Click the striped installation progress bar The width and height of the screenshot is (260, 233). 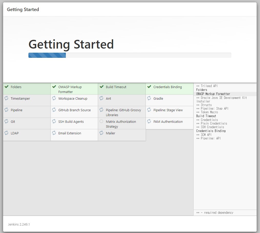tap(47, 55)
